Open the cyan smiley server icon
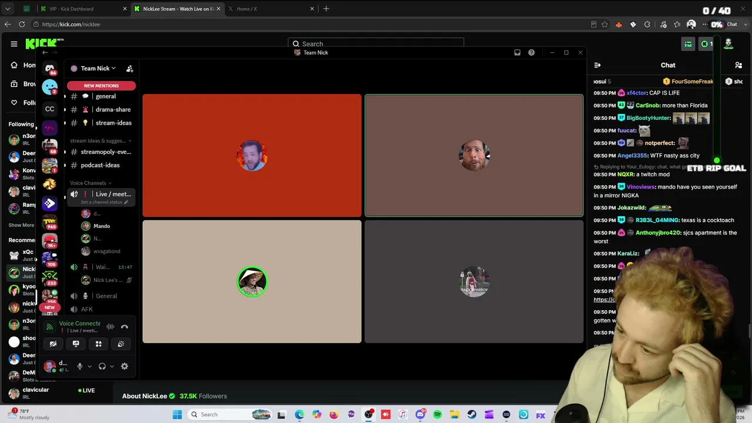 pyautogui.click(x=50, y=88)
